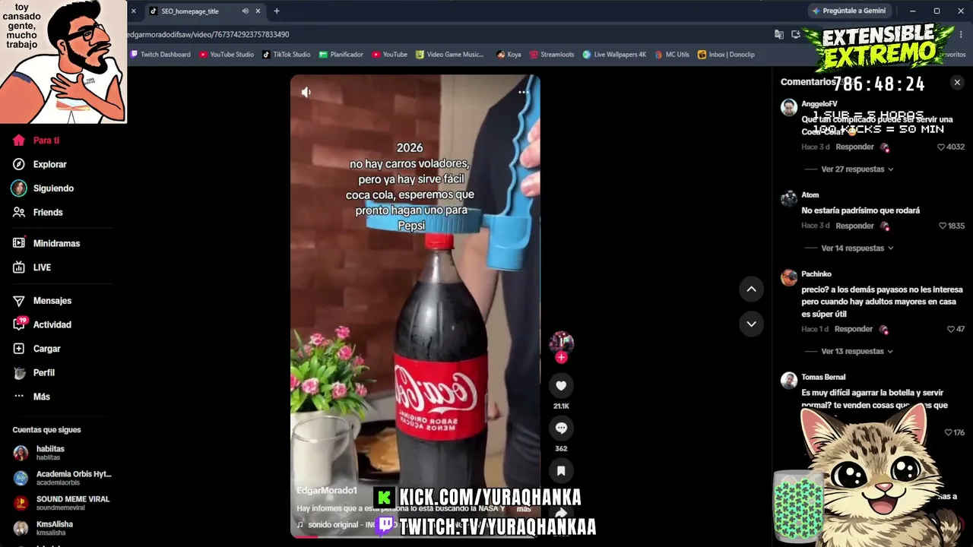Open video comments bubble icon
Screen dimensions: 973x547
561,428
